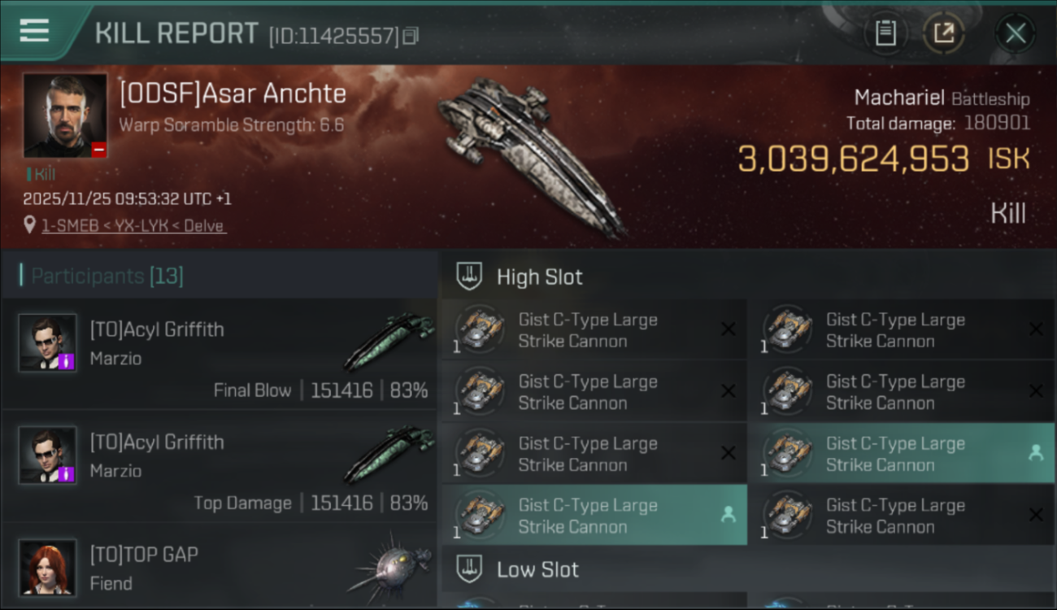Click the High Slot shield icon
Image resolution: width=1057 pixels, height=610 pixels.
[469, 277]
